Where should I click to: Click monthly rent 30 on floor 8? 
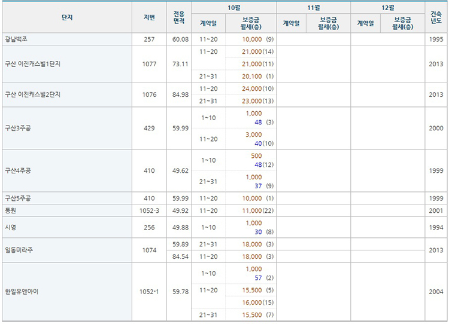coord(258,232)
